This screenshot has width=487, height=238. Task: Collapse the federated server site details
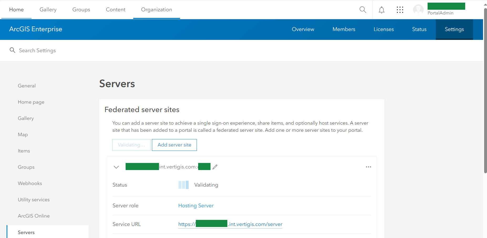[x=116, y=167]
